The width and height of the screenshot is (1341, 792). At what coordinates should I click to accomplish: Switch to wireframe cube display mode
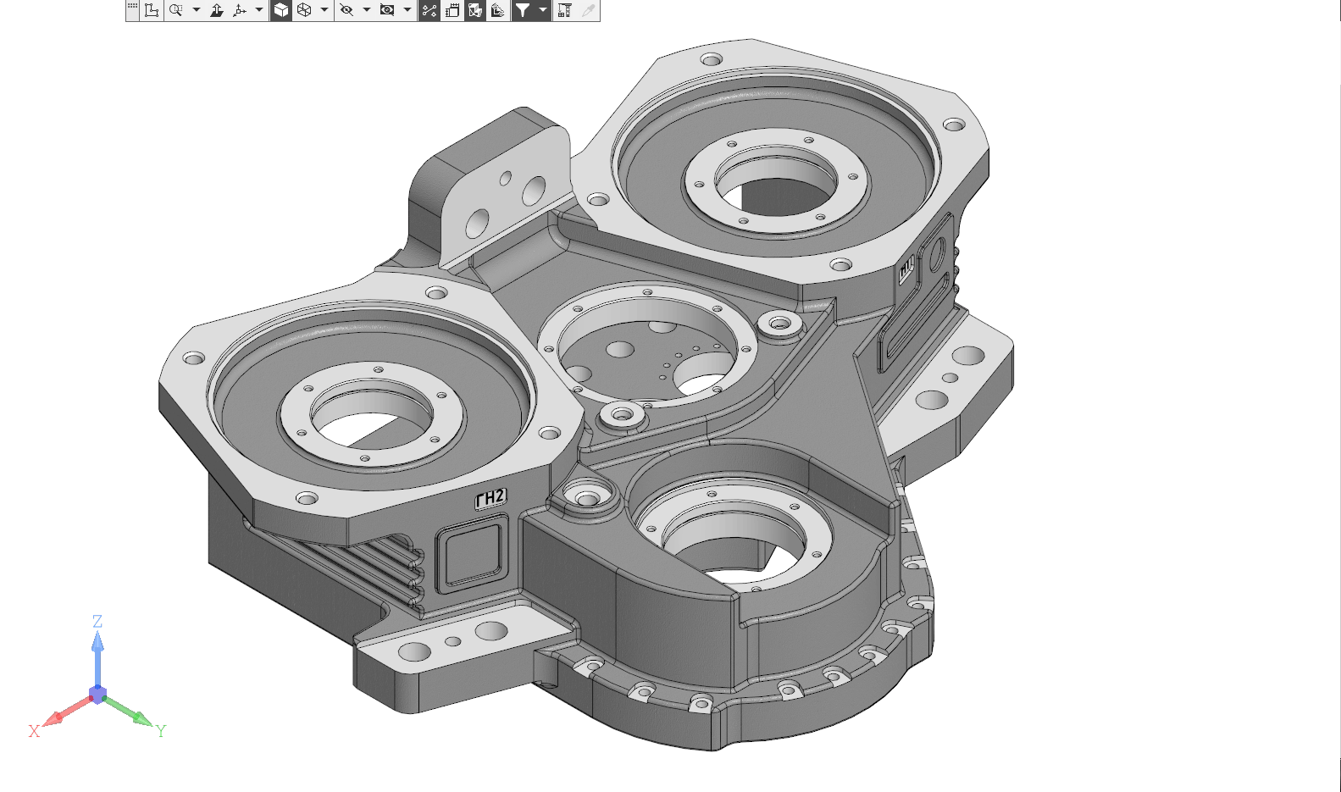[304, 10]
